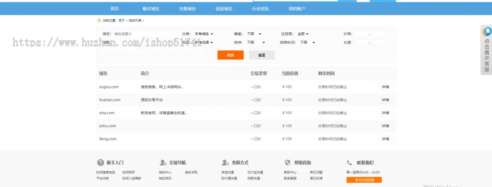The image size is (492, 187).
Task: Open 详情 for sohu.com
Action: point(385,126)
